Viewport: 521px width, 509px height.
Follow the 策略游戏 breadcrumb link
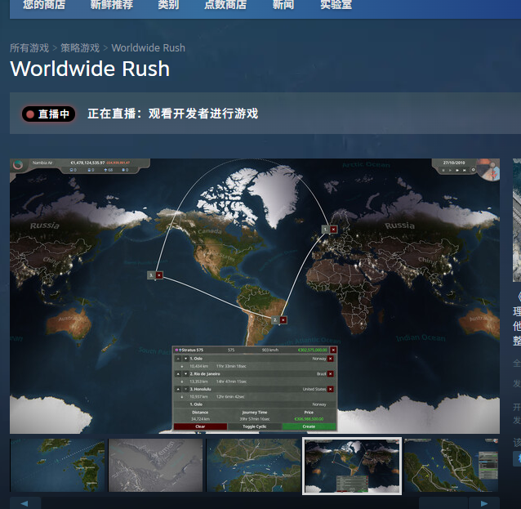(80, 48)
